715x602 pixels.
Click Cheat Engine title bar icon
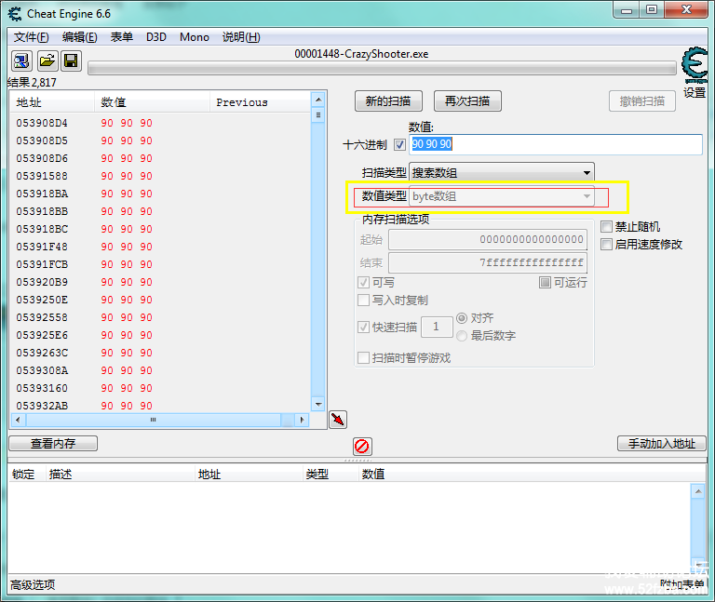(x=15, y=14)
